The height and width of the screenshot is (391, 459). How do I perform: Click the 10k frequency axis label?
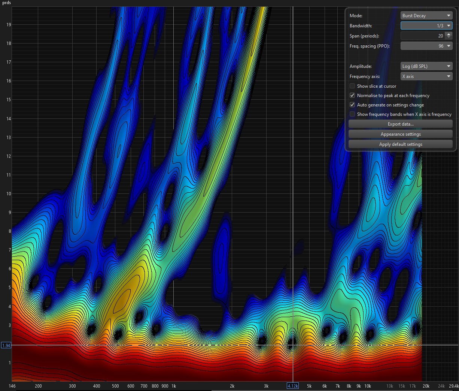[x=368, y=386]
